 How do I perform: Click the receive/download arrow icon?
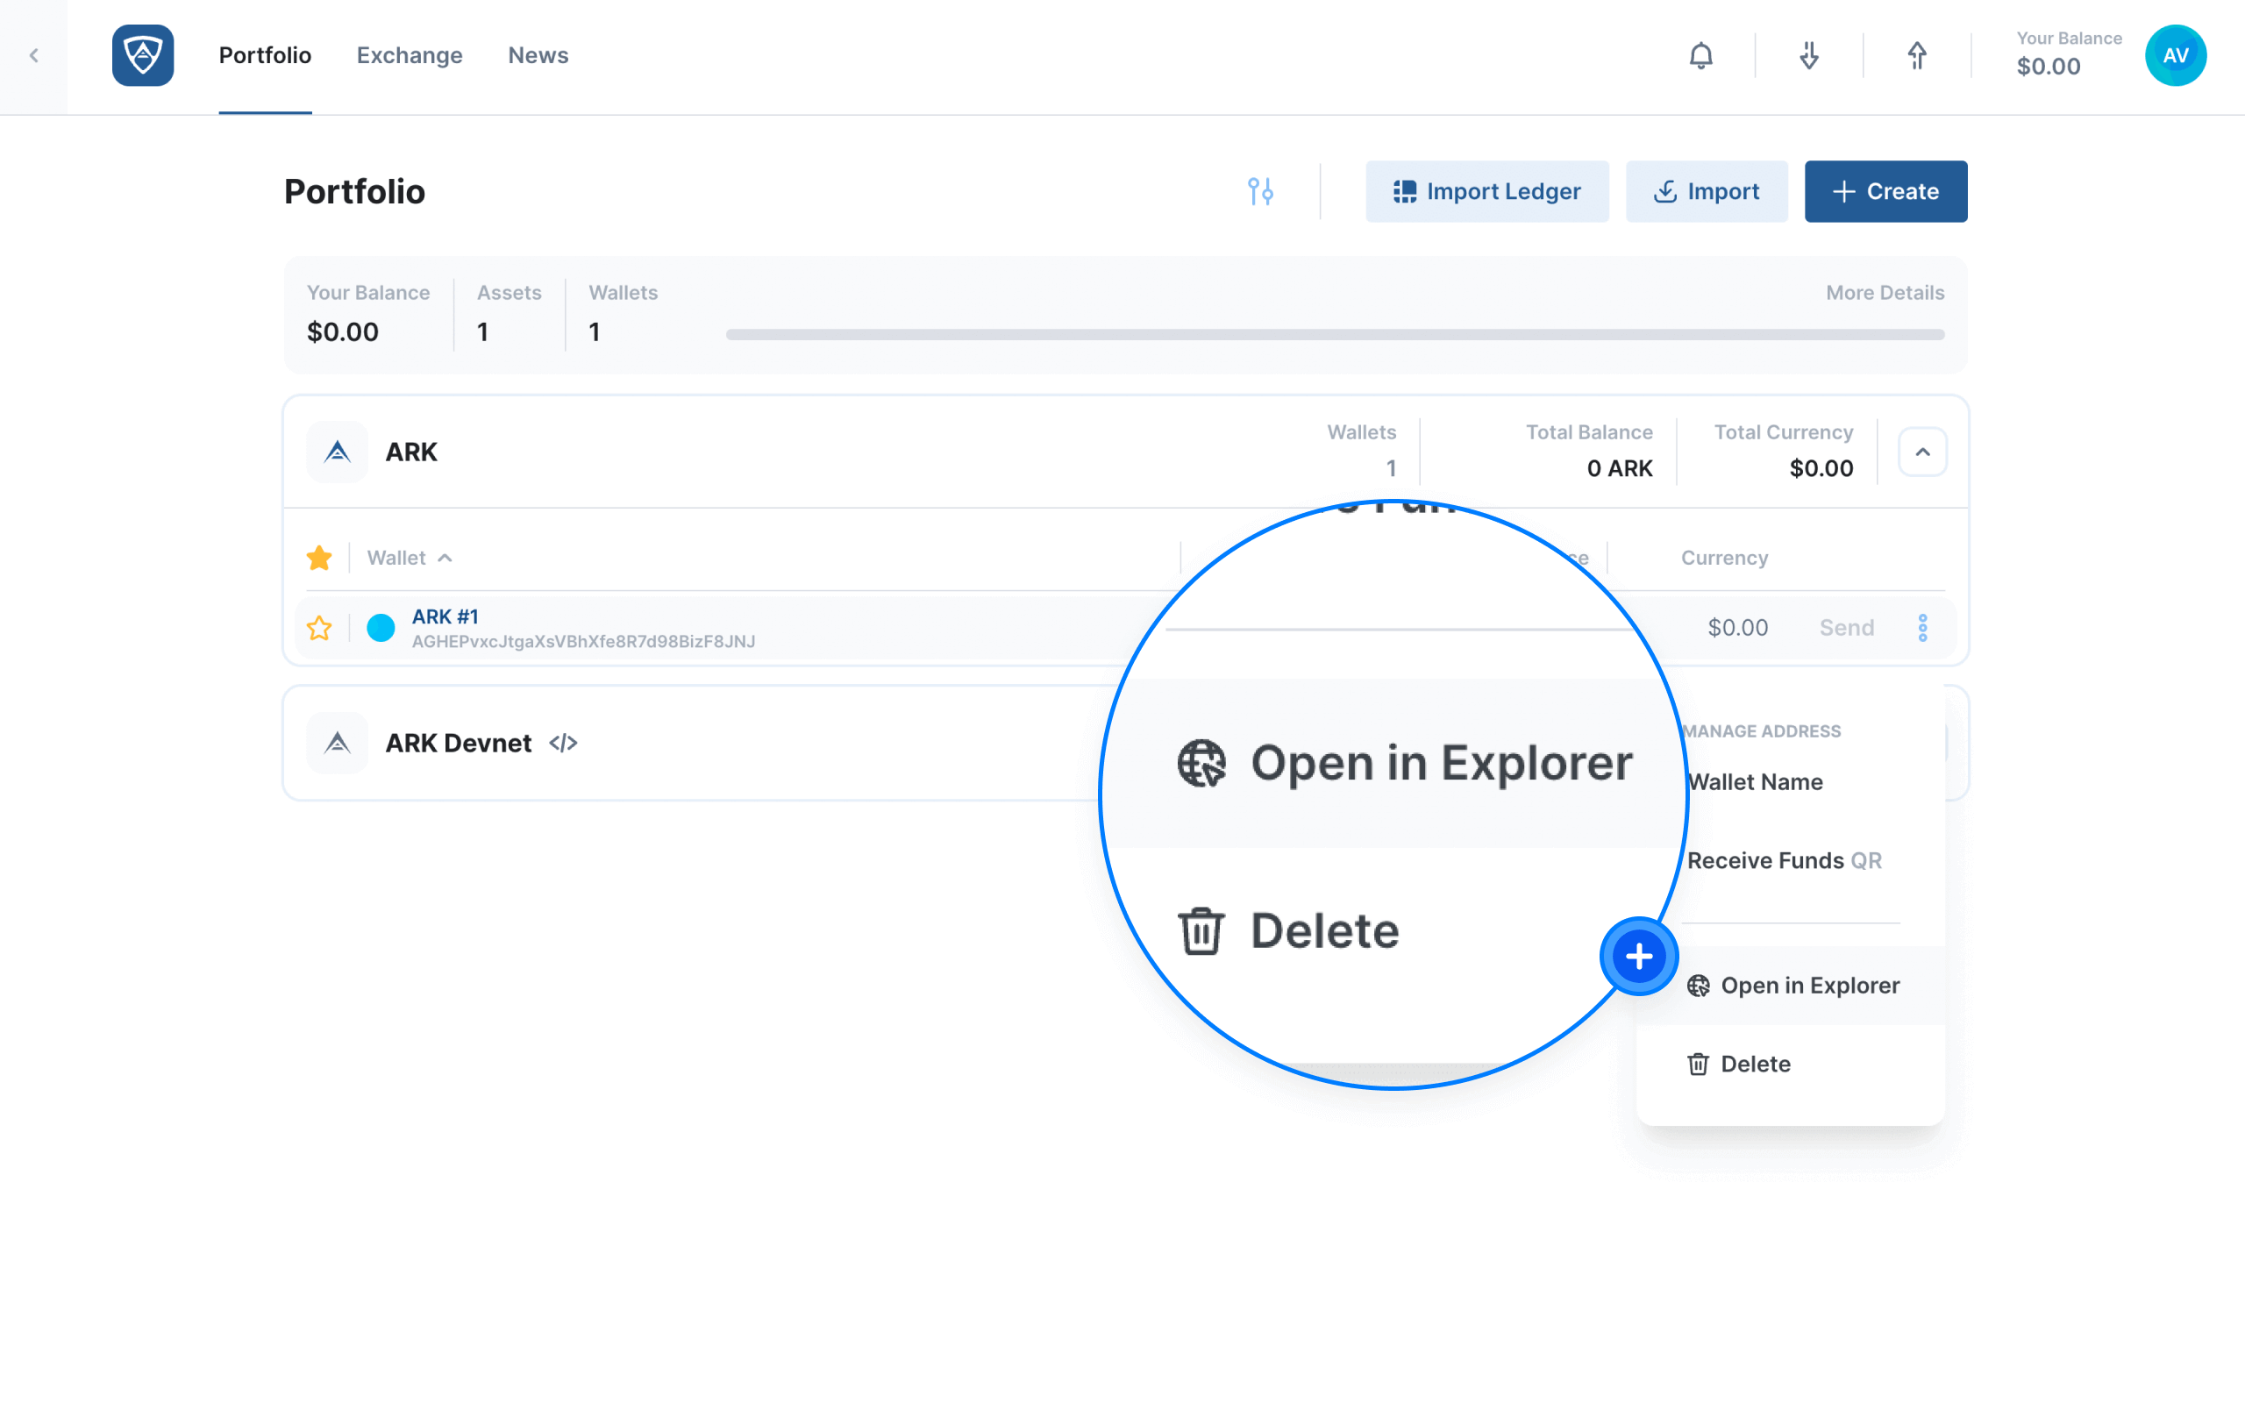[x=1808, y=55]
